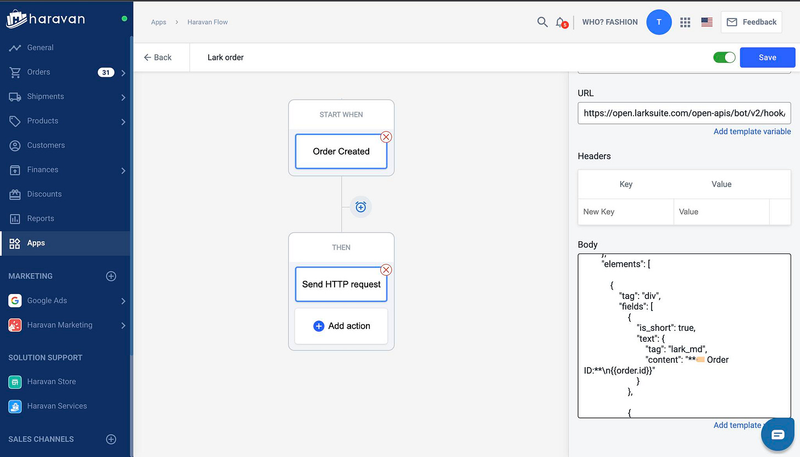The image size is (800, 457).
Task: Click the Finances icon
Action: pos(15,170)
